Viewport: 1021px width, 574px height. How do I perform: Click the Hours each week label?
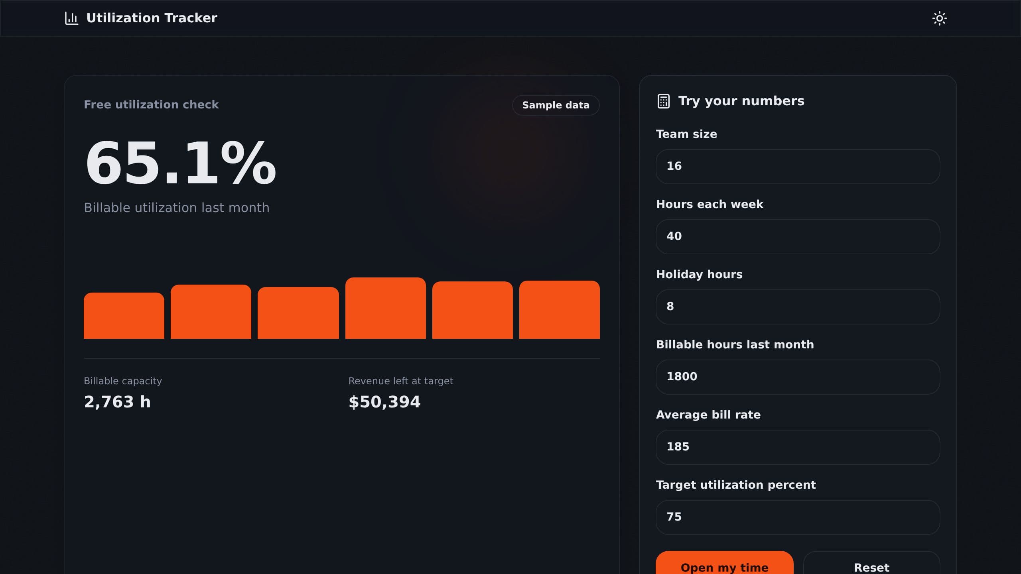(x=710, y=204)
